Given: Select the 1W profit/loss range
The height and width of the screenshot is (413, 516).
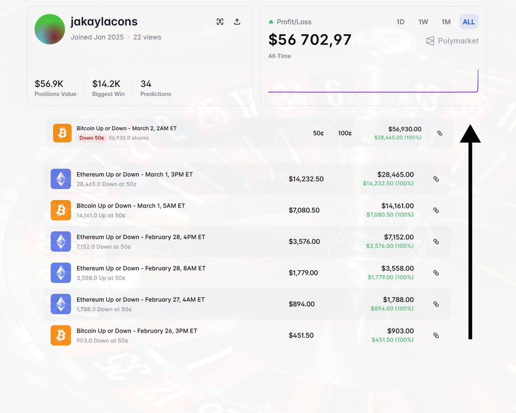Looking at the screenshot, I should (423, 22).
